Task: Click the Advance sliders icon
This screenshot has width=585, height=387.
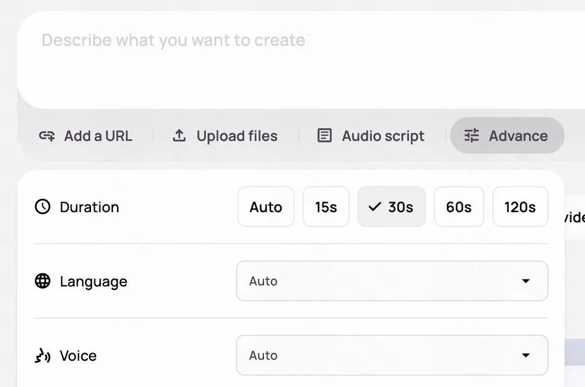Action: pyautogui.click(x=471, y=136)
